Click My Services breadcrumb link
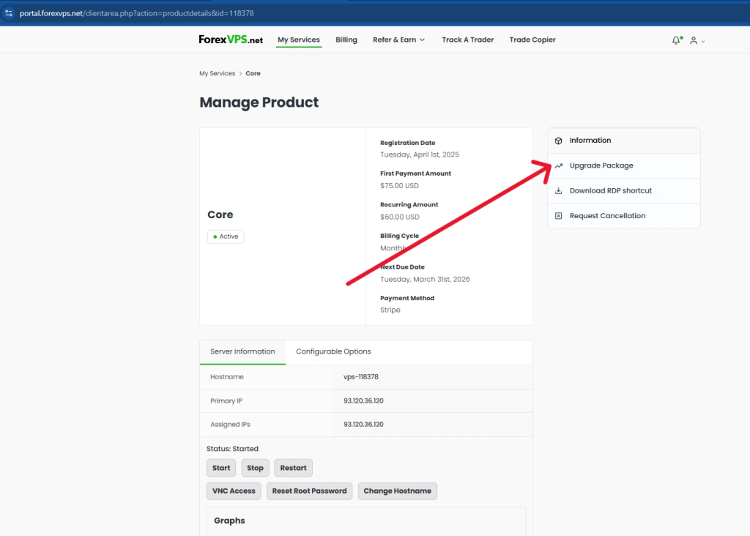This screenshot has width=750, height=536. tap(218, 73)
